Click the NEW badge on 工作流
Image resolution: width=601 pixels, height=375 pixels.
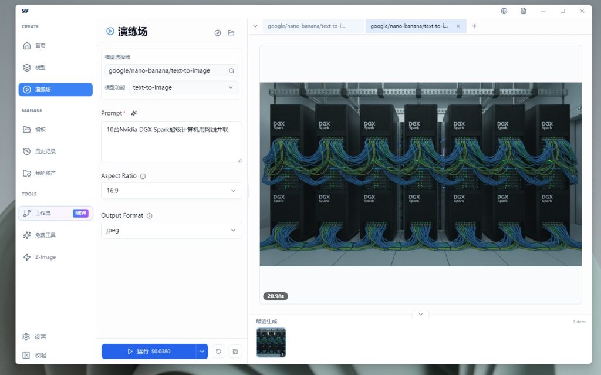click(x=80, y=213)
